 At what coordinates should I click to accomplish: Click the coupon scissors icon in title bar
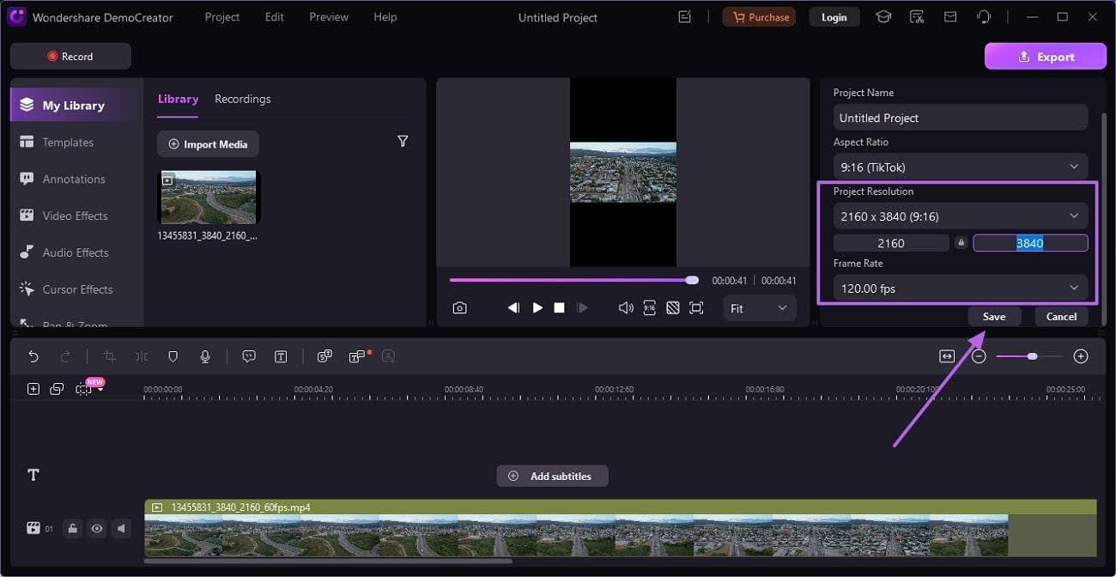pos(917,17)
